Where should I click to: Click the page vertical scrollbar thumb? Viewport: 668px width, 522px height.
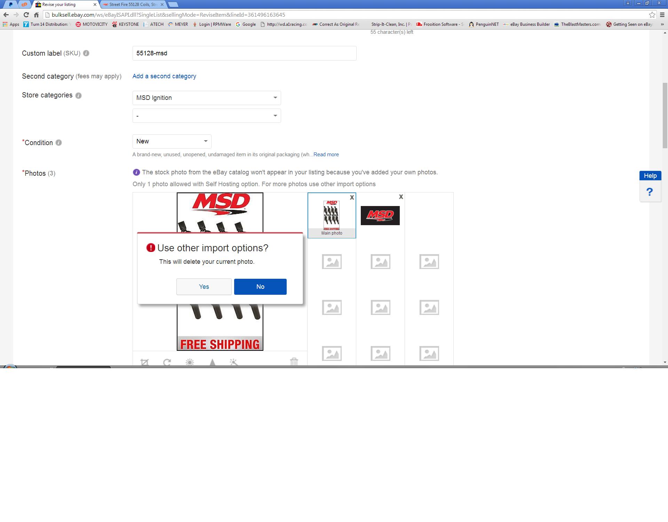point(665,116)
